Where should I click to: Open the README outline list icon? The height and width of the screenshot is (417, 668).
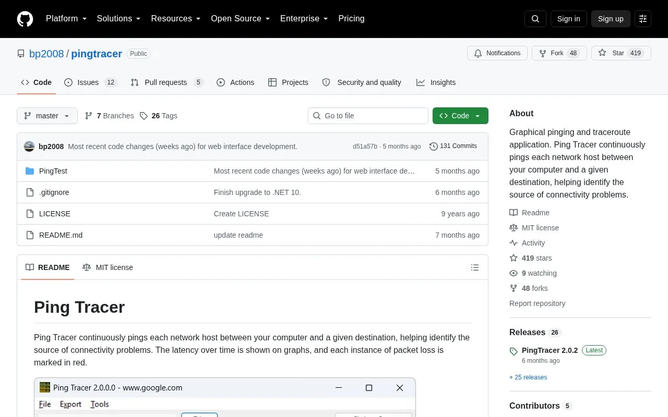[475, 267]
